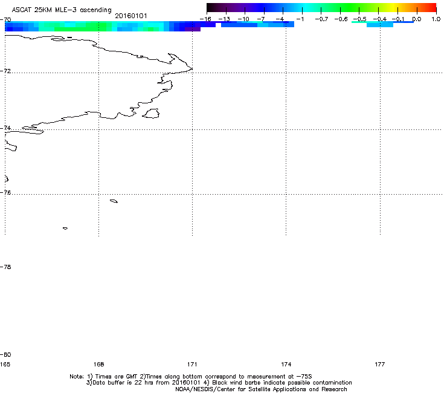Click the longitude label "177"
Screen dimensions: 447x393
[x=380, y=364]
